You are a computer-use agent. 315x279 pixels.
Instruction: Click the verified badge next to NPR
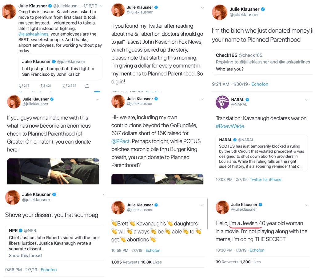21,230
